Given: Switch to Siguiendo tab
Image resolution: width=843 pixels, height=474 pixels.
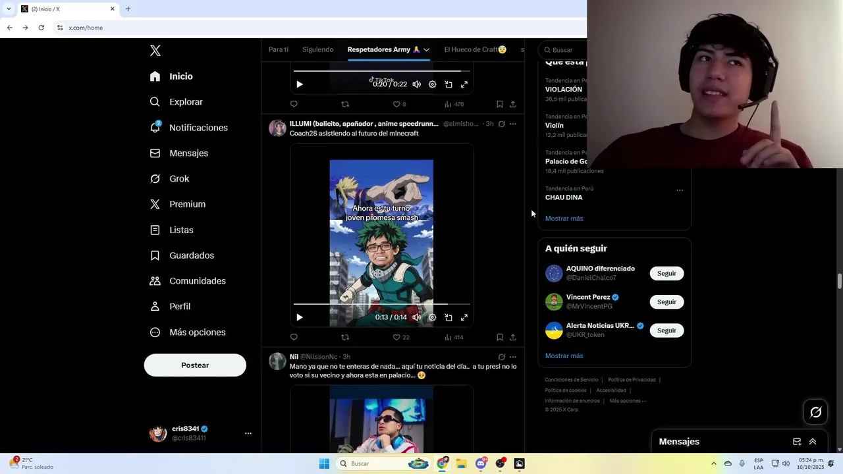Looking at the screenshot, I should pyautogui.click(x=318, y=49).
